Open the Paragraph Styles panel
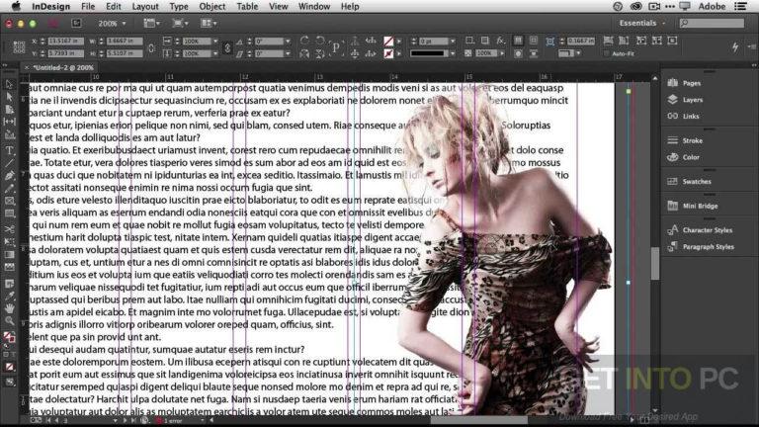759x427 pixels. (x=709, y=247)
